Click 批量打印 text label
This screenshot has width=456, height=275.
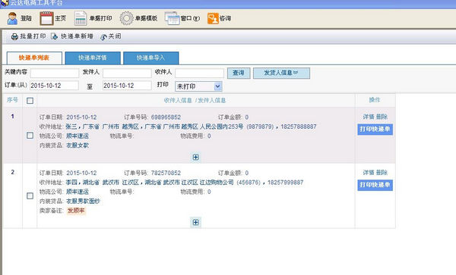[x=33, y=36]
